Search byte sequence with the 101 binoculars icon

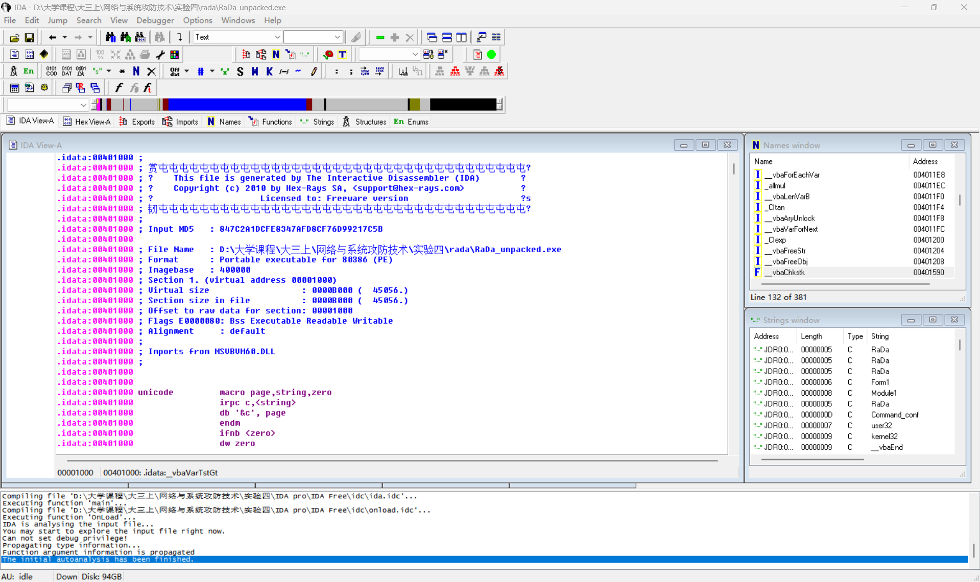[x=140, y=37]
